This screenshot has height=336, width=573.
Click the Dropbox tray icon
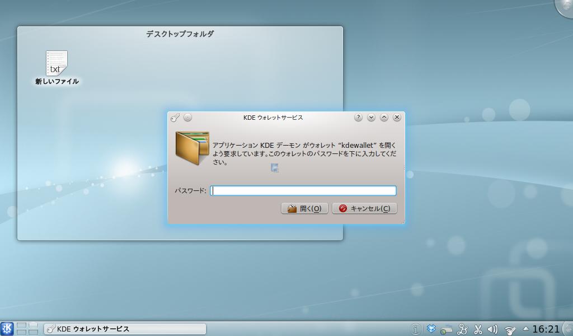click(431, 329)
